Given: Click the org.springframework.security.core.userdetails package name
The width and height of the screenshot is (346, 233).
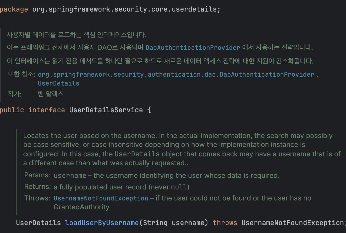Looking at the screenshot, I should coord(125,9).
